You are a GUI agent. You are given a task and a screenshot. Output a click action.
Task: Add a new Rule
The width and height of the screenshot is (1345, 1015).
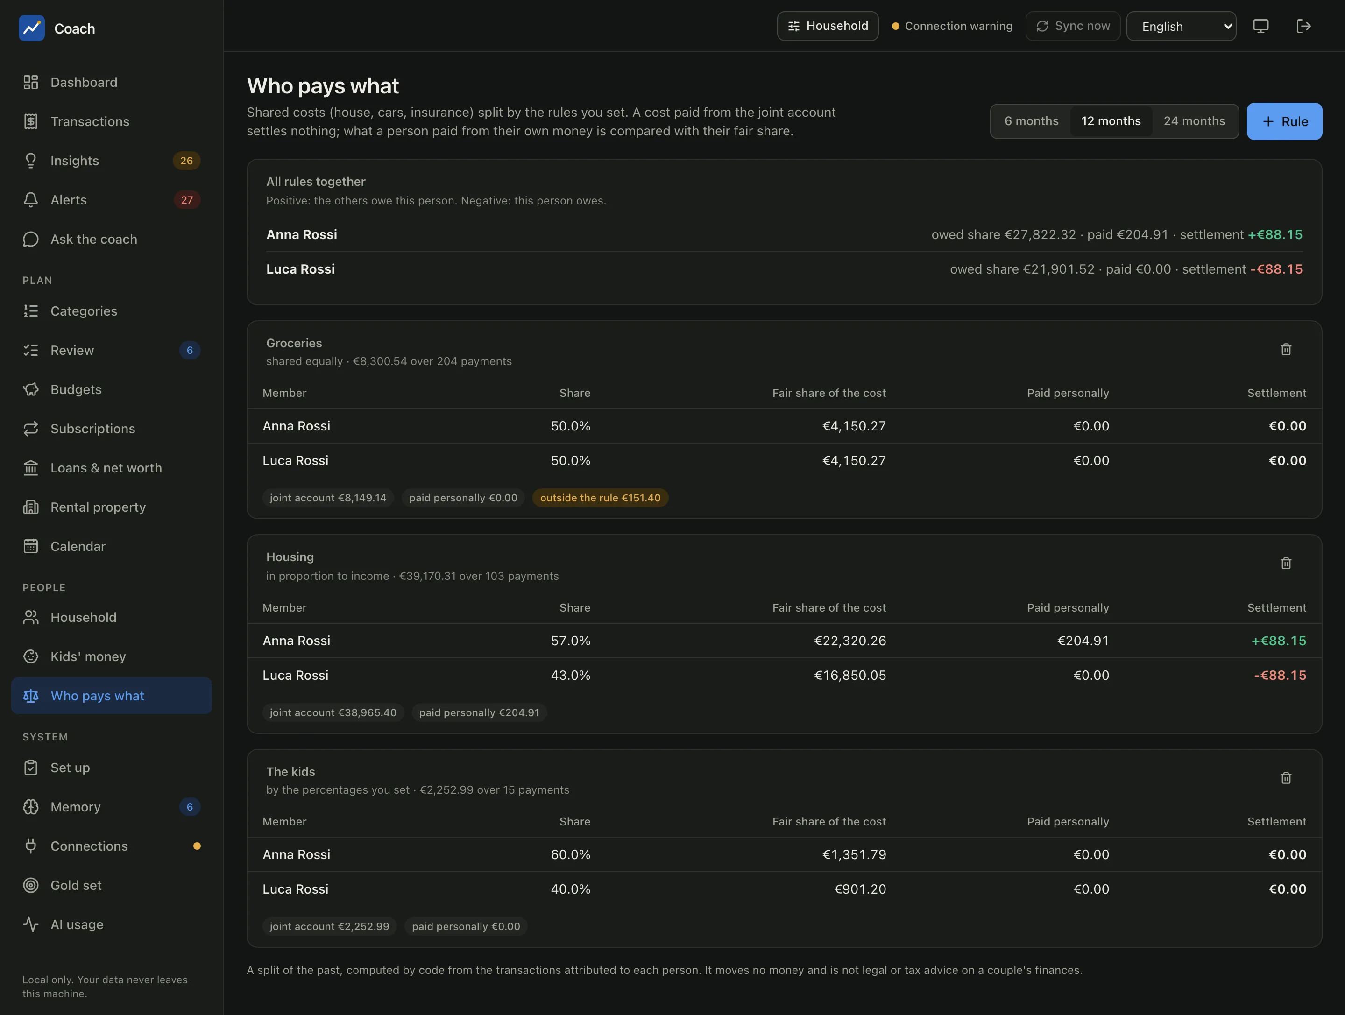1284,121
